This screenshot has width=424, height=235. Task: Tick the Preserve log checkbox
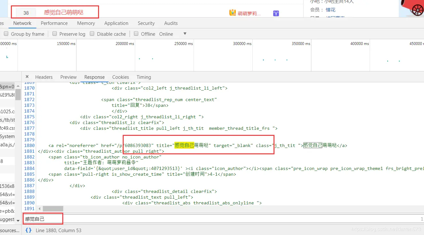pyautogui.click(x=55, y=34)
